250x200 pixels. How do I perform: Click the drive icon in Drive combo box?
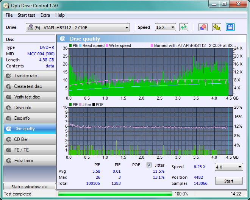(x=30, y=27)
